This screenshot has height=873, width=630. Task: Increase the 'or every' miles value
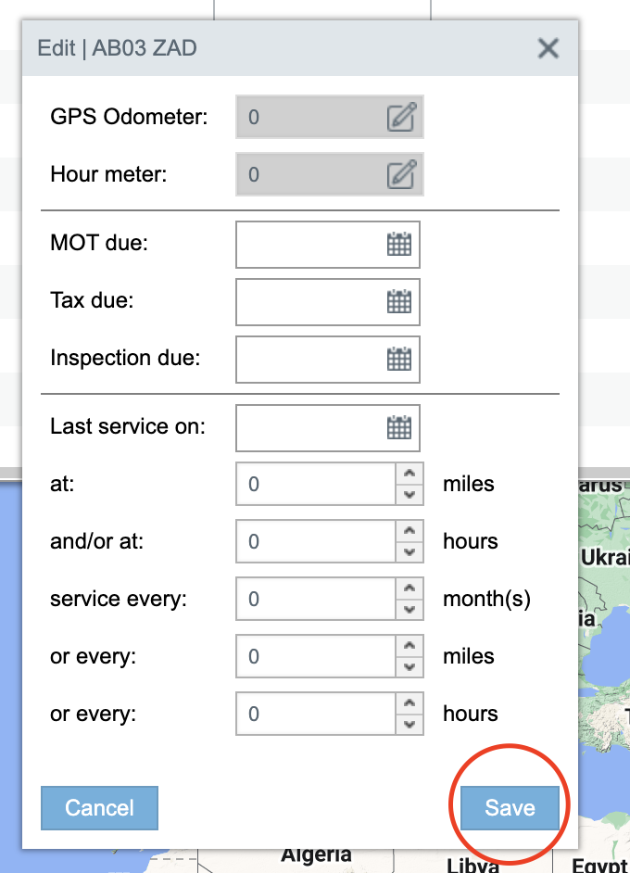click(x=409, y=647)
